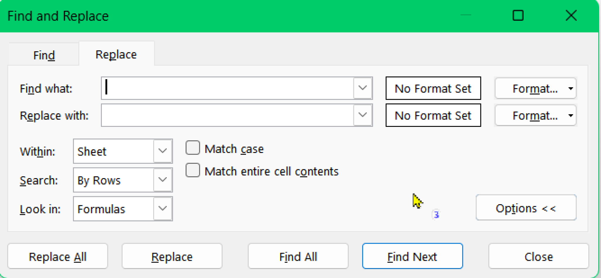This screenshot has width=601, height=278.
Task: Click inside the Replace with field
Action: tap(229, 115)
